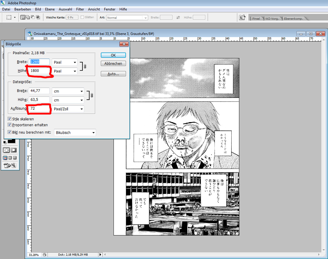Viewport: 328px width, 259px height.
Task: Select Standard screen mode icon
Action: pos(5,158)
